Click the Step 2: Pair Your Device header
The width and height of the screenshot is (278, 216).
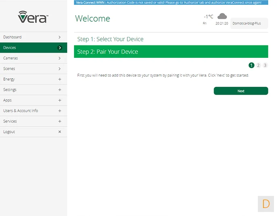click(x=171, y=51)
